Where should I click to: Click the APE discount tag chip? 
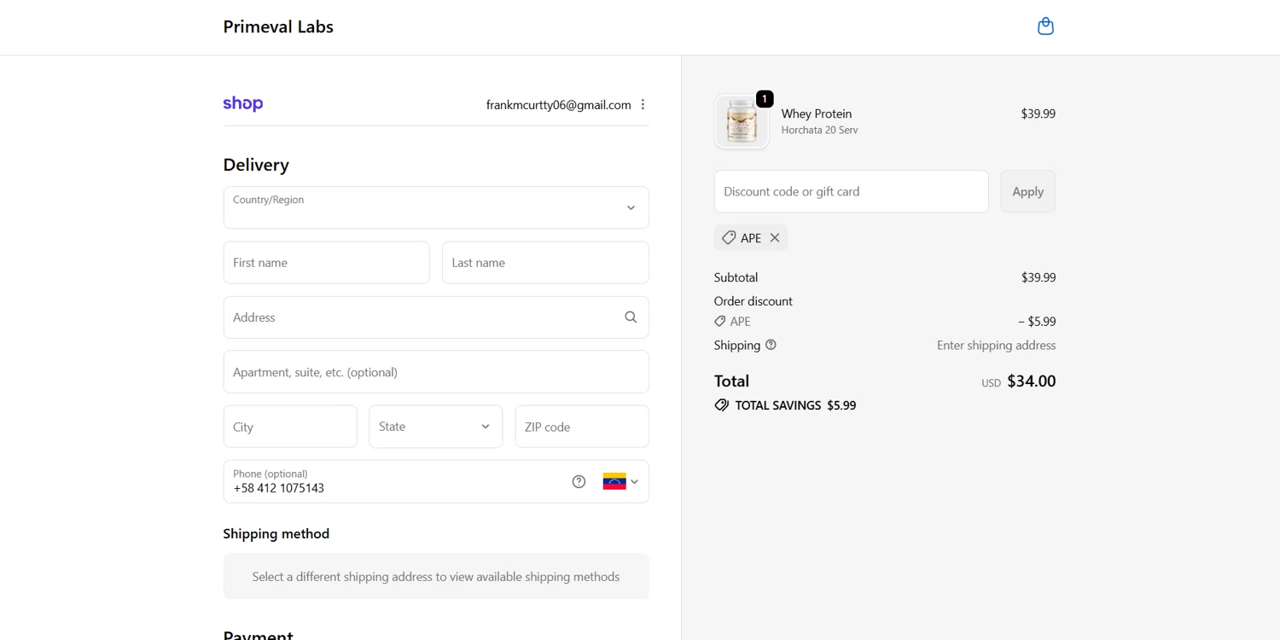pyautogui.click(x=751, y=238)
